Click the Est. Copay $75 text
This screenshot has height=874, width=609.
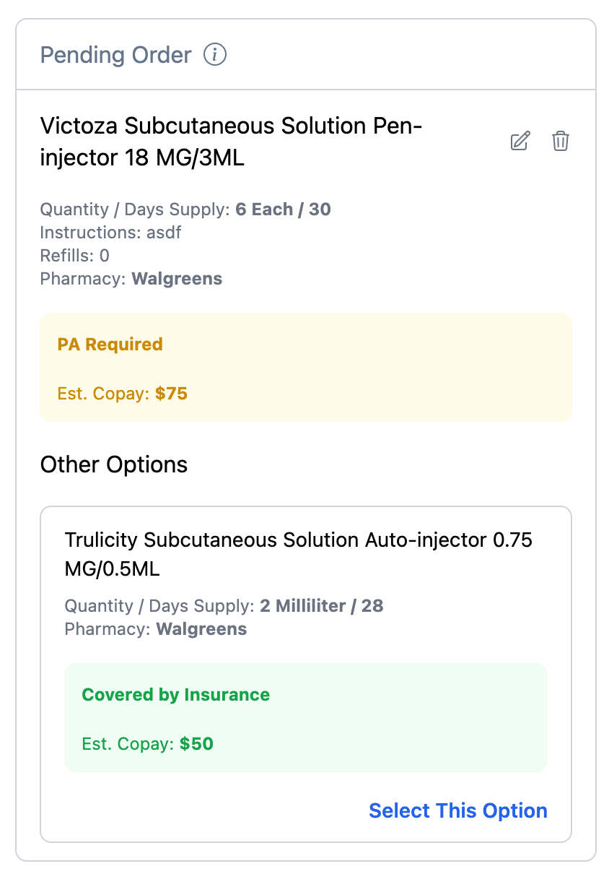(x=123, y=394)
